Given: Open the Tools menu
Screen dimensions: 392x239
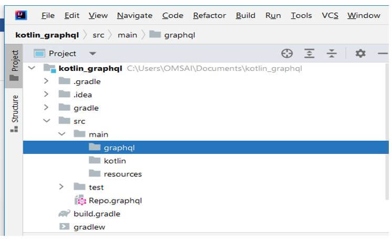Looking at the screenshot, I should (x=301, y=16).
